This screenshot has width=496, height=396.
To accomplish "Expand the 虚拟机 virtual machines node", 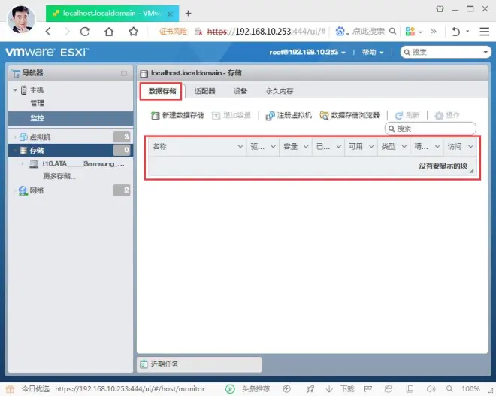I will (x=14, y=137).
